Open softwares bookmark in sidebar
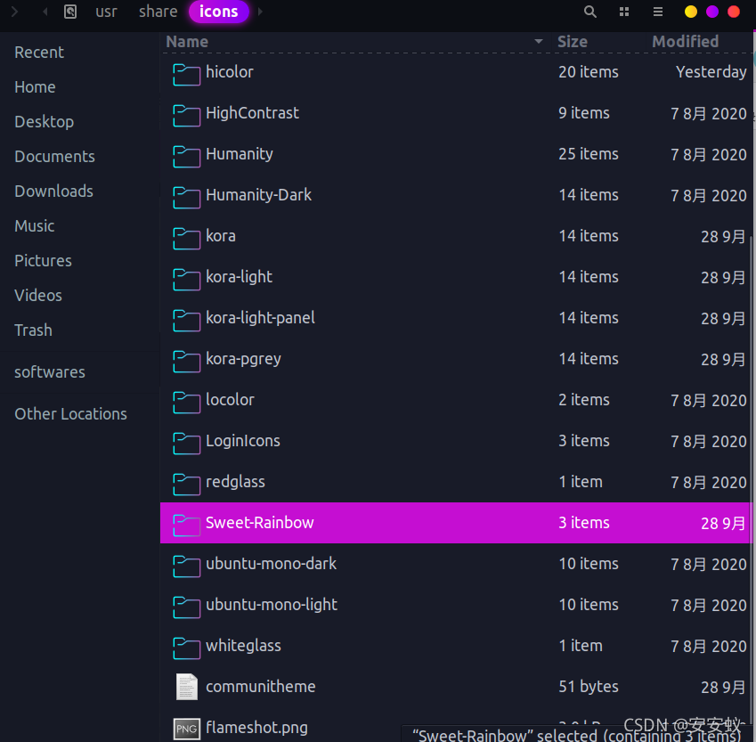This screenshot has width=756, height=742. [50, 372]
